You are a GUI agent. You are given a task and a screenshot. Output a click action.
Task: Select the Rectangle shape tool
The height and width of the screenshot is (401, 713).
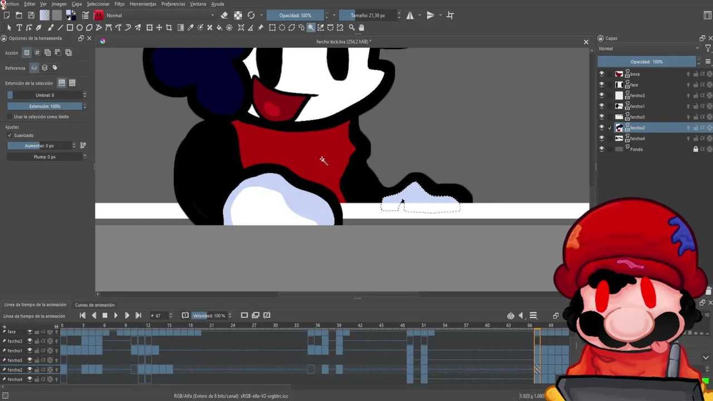coord(70,27)
